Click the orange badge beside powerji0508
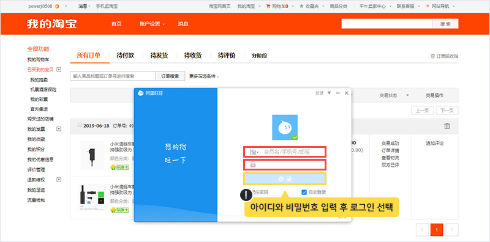The height and width of the screenshot is (242, 490). click(57, 6)
